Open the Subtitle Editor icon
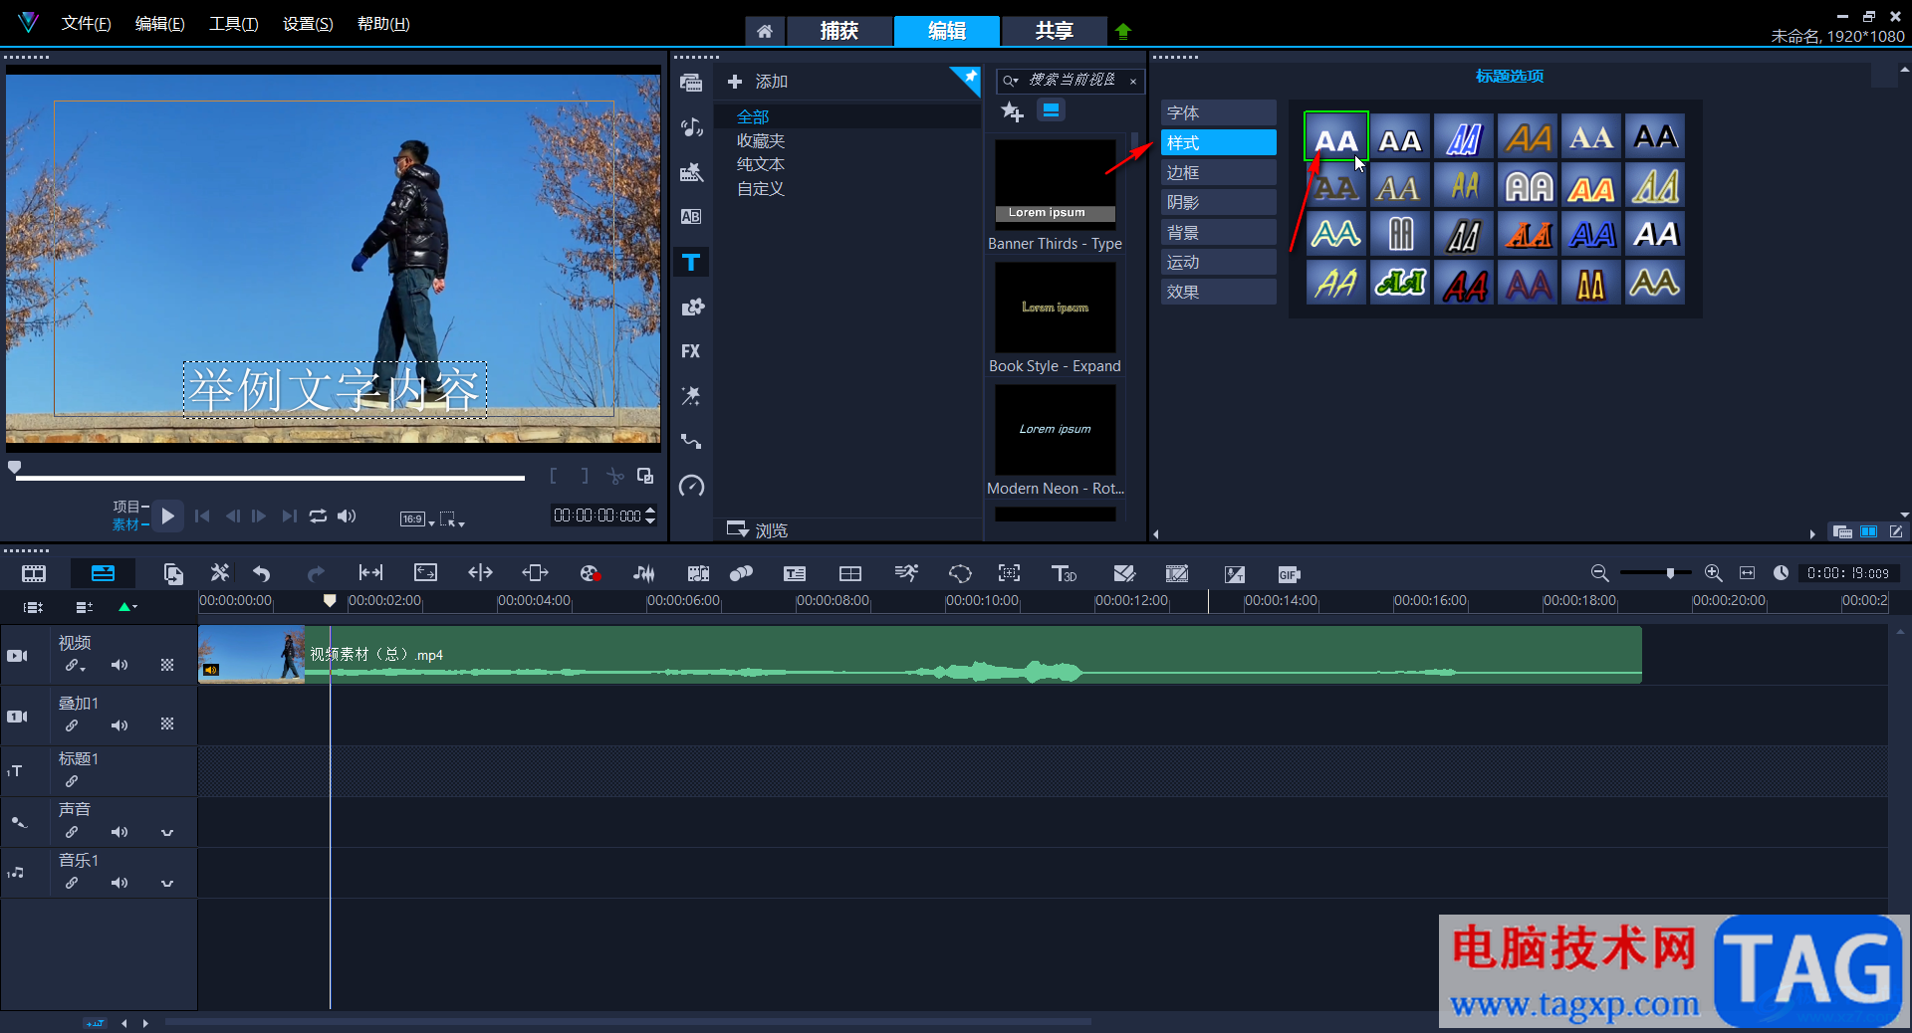 (795, 573)
